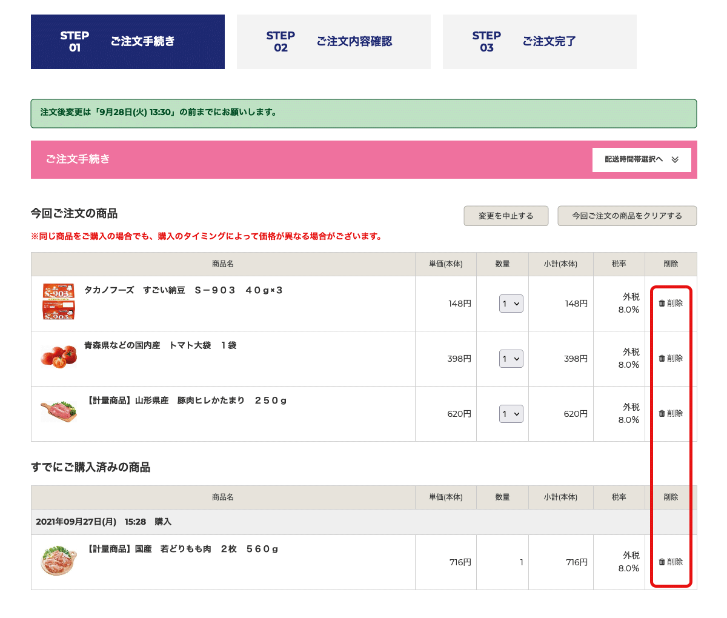This screenshot has width=727, height=618.
Task: Delete the pork fillet item
Action: 671,414
